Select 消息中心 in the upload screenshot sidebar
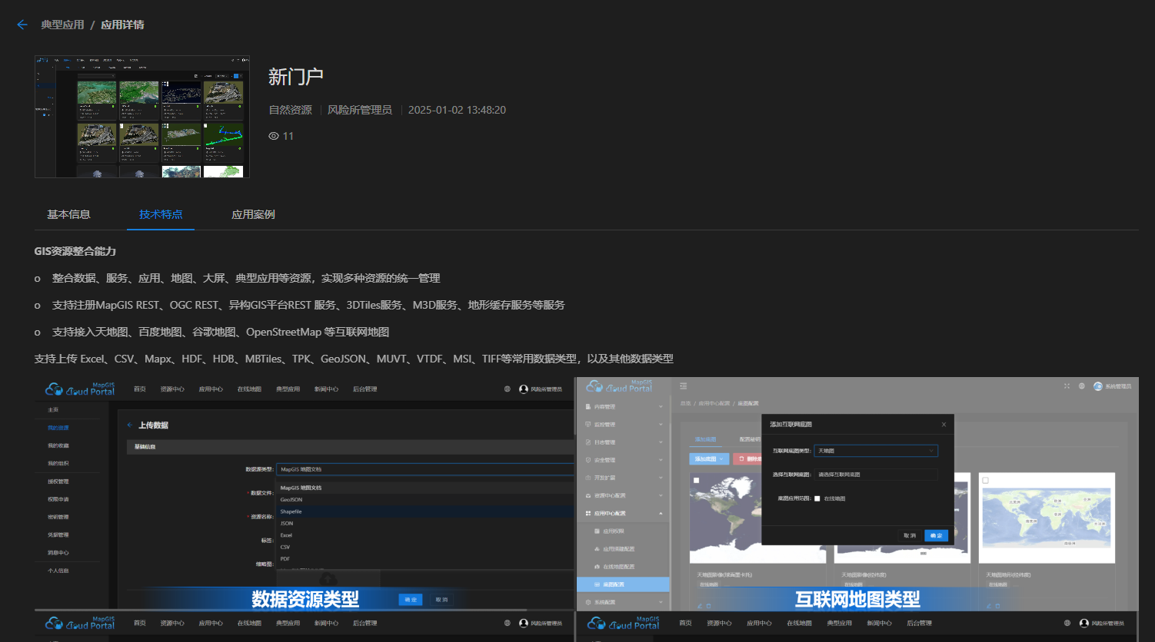The height and width of the screenshot is (642, 1155). (58, 553)
